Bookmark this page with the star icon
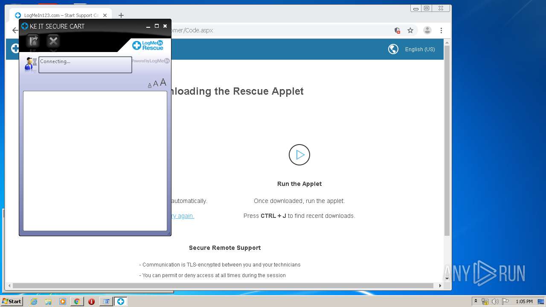Screen dimensions: 546x307 click(x=410, y=30)
